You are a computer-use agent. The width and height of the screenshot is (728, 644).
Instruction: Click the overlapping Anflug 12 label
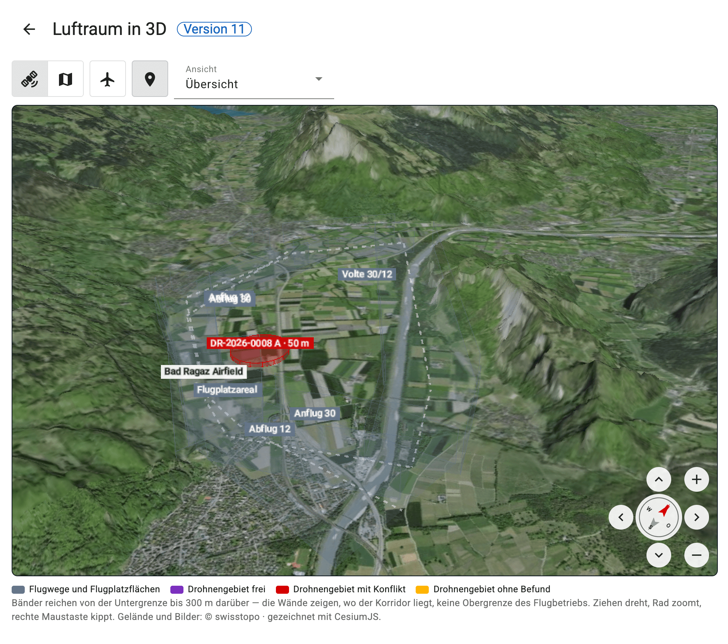(230, 298)
